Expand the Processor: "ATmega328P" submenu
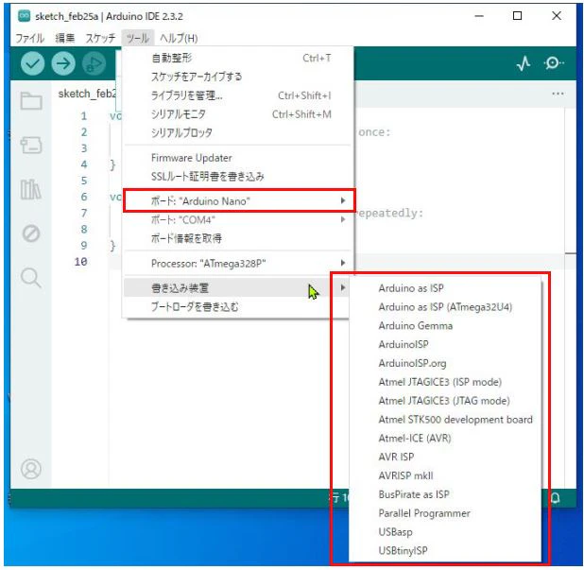 (x=237, y=264)
